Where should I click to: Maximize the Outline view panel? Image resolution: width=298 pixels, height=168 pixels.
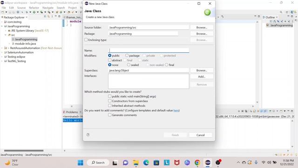pyautogui.click(x=292, y=16)
